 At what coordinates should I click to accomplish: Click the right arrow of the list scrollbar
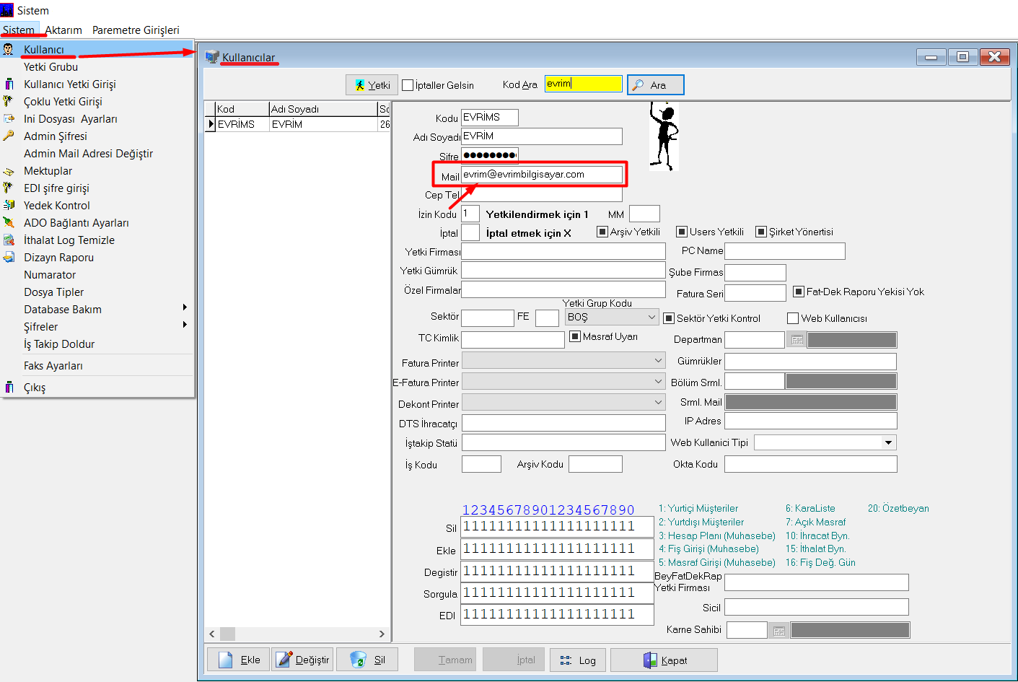pyautogui.click(x=382, y=634)
